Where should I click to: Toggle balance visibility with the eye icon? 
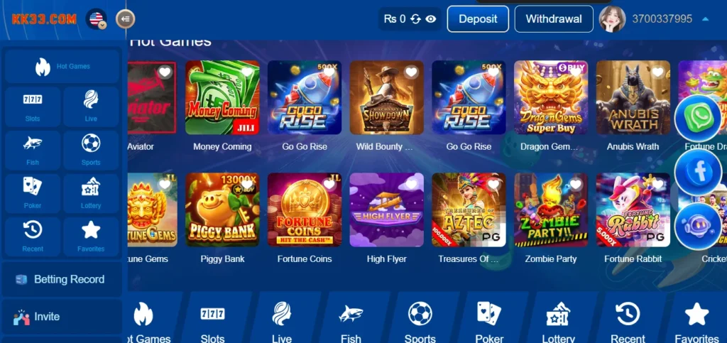[x=431, y=19]
